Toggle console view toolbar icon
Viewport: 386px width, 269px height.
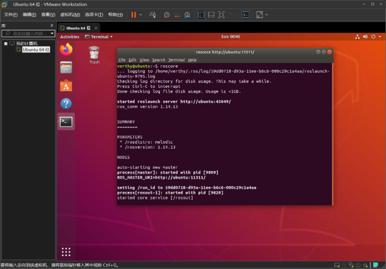pyautogui.click(x=245, y=15)
